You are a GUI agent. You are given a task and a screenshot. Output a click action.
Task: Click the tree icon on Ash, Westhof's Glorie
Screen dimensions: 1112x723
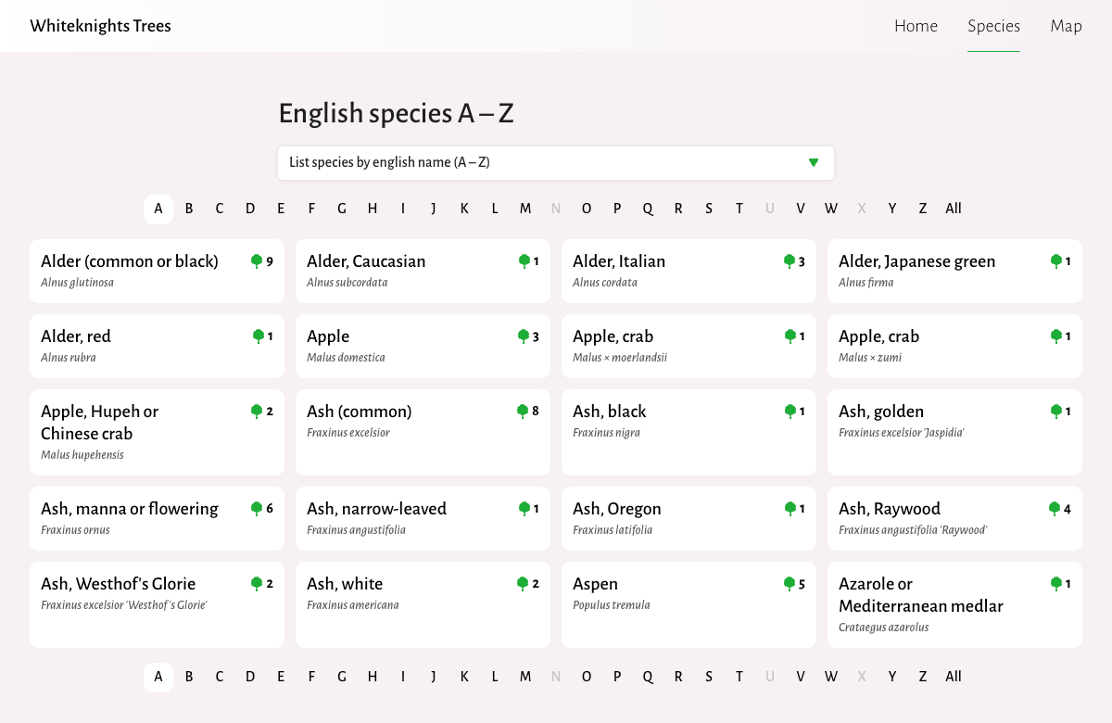click(x=255, y=583)
